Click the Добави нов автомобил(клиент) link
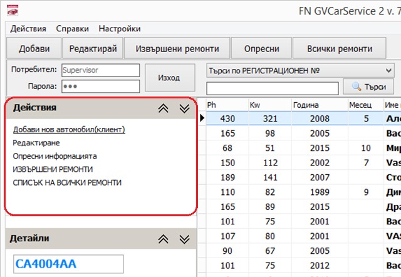 pos(69,130)
